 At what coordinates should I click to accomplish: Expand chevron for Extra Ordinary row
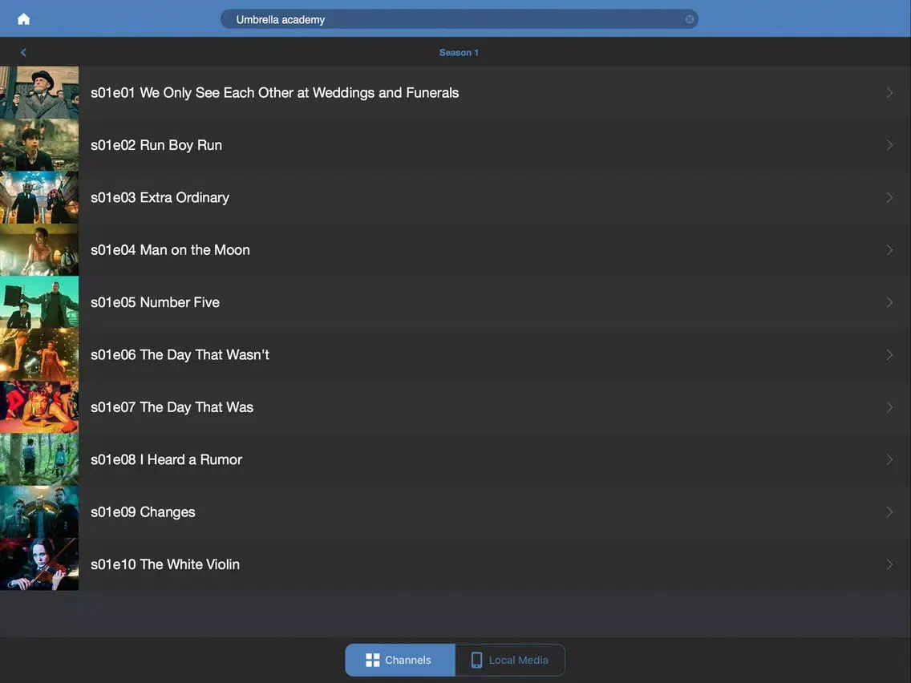tap(889, 197)
